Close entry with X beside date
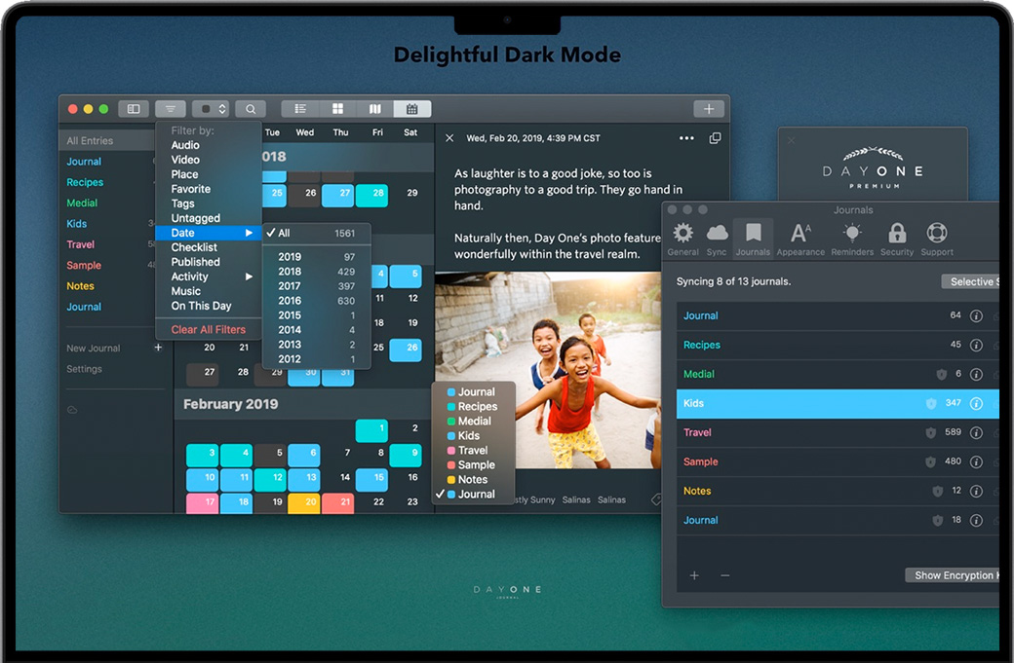This screenshot has height=663, width=1014. (449, 138)
